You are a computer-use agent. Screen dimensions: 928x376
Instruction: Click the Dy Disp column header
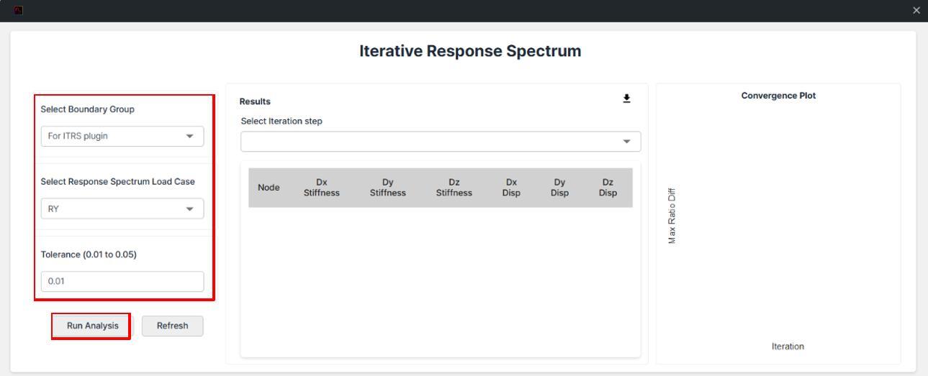(x=559, y=188)
